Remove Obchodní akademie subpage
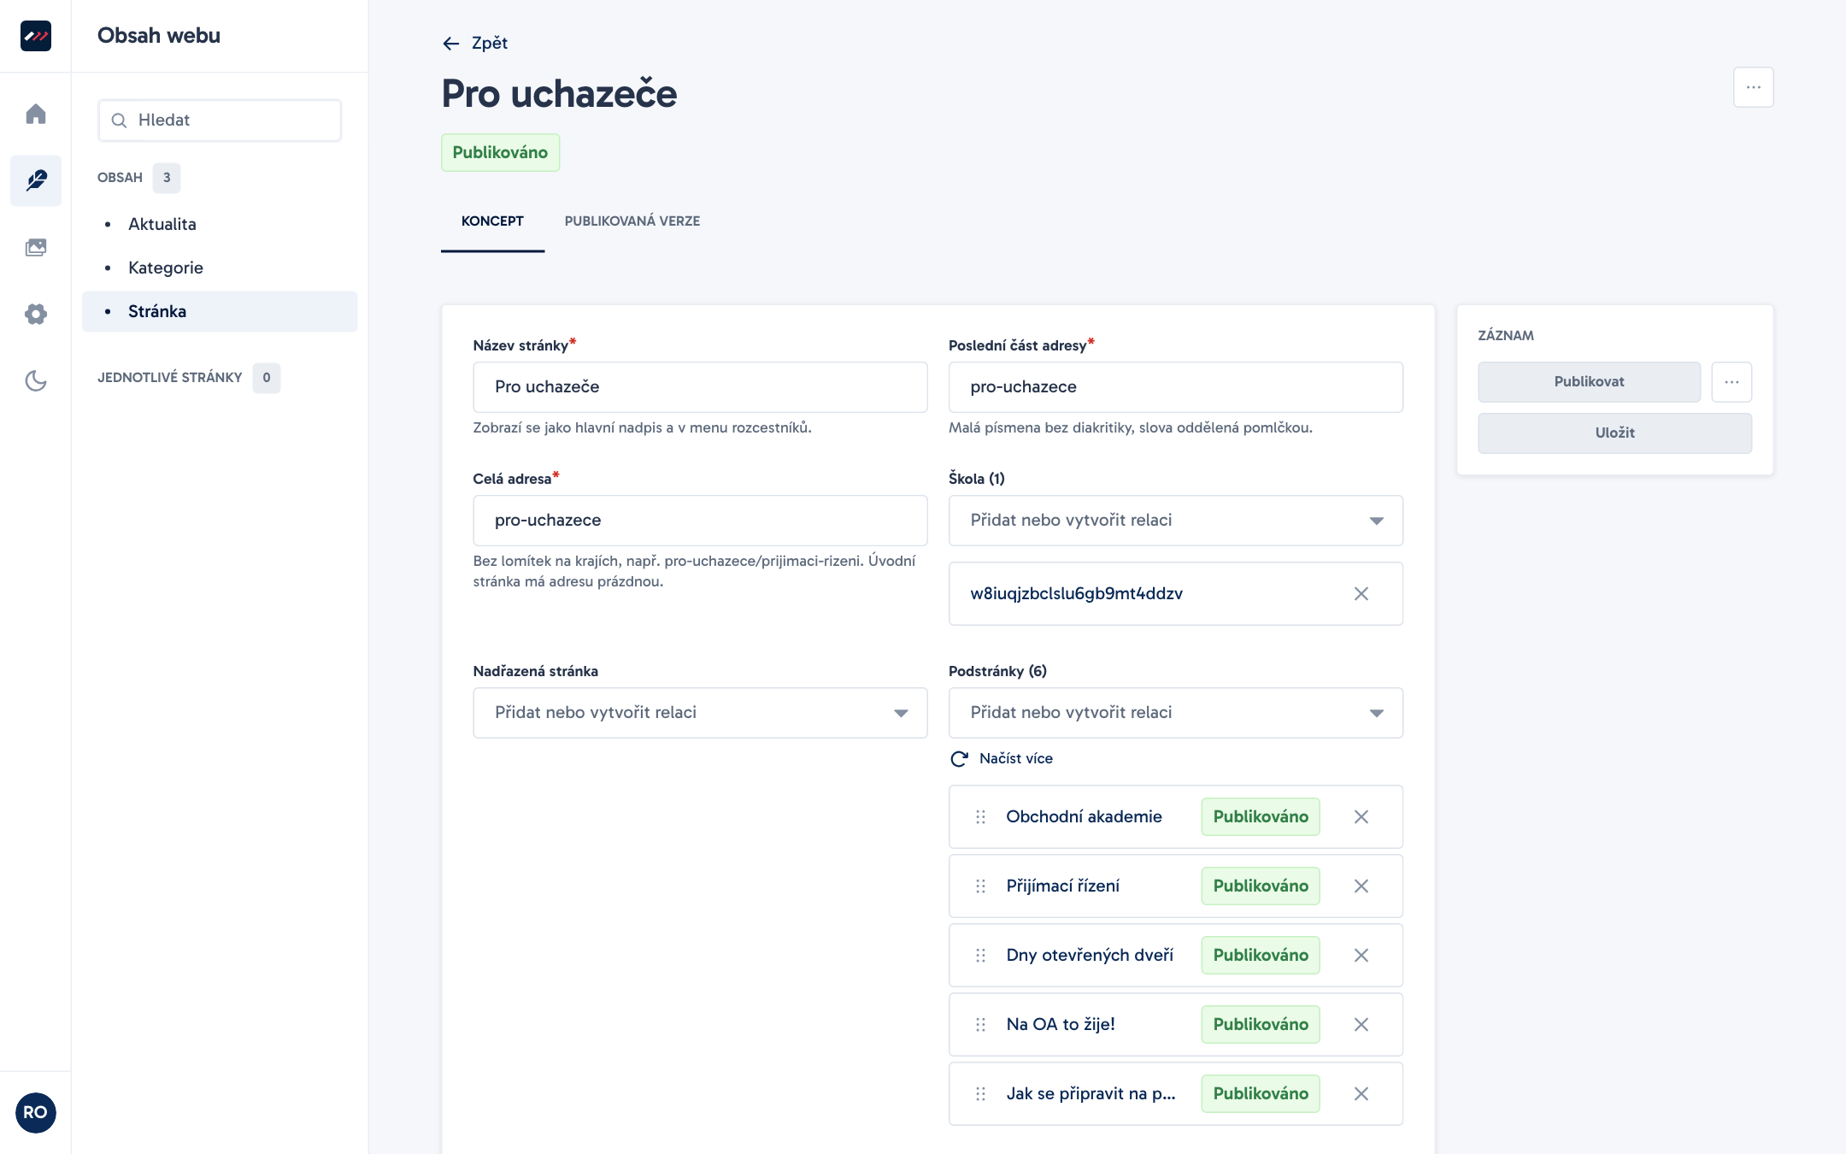 [1361, 816]
